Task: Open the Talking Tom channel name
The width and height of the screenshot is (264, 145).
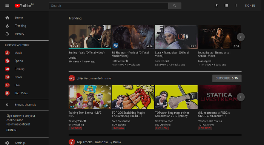Action: (75, 121)
